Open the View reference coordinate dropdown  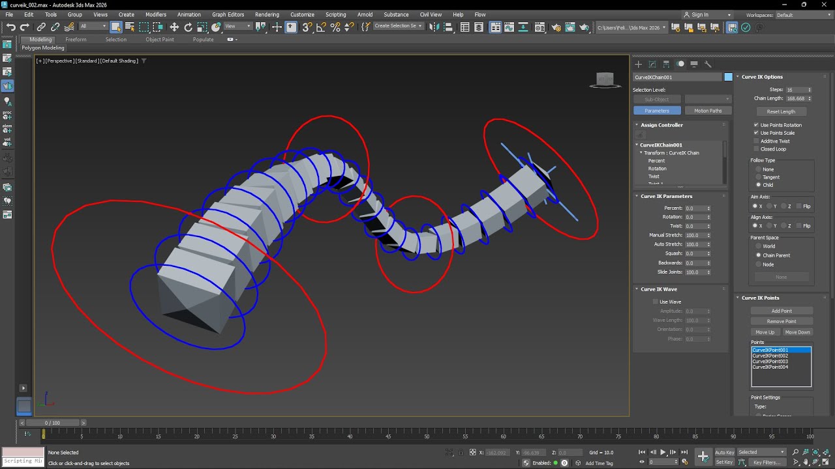coord(238,27)
